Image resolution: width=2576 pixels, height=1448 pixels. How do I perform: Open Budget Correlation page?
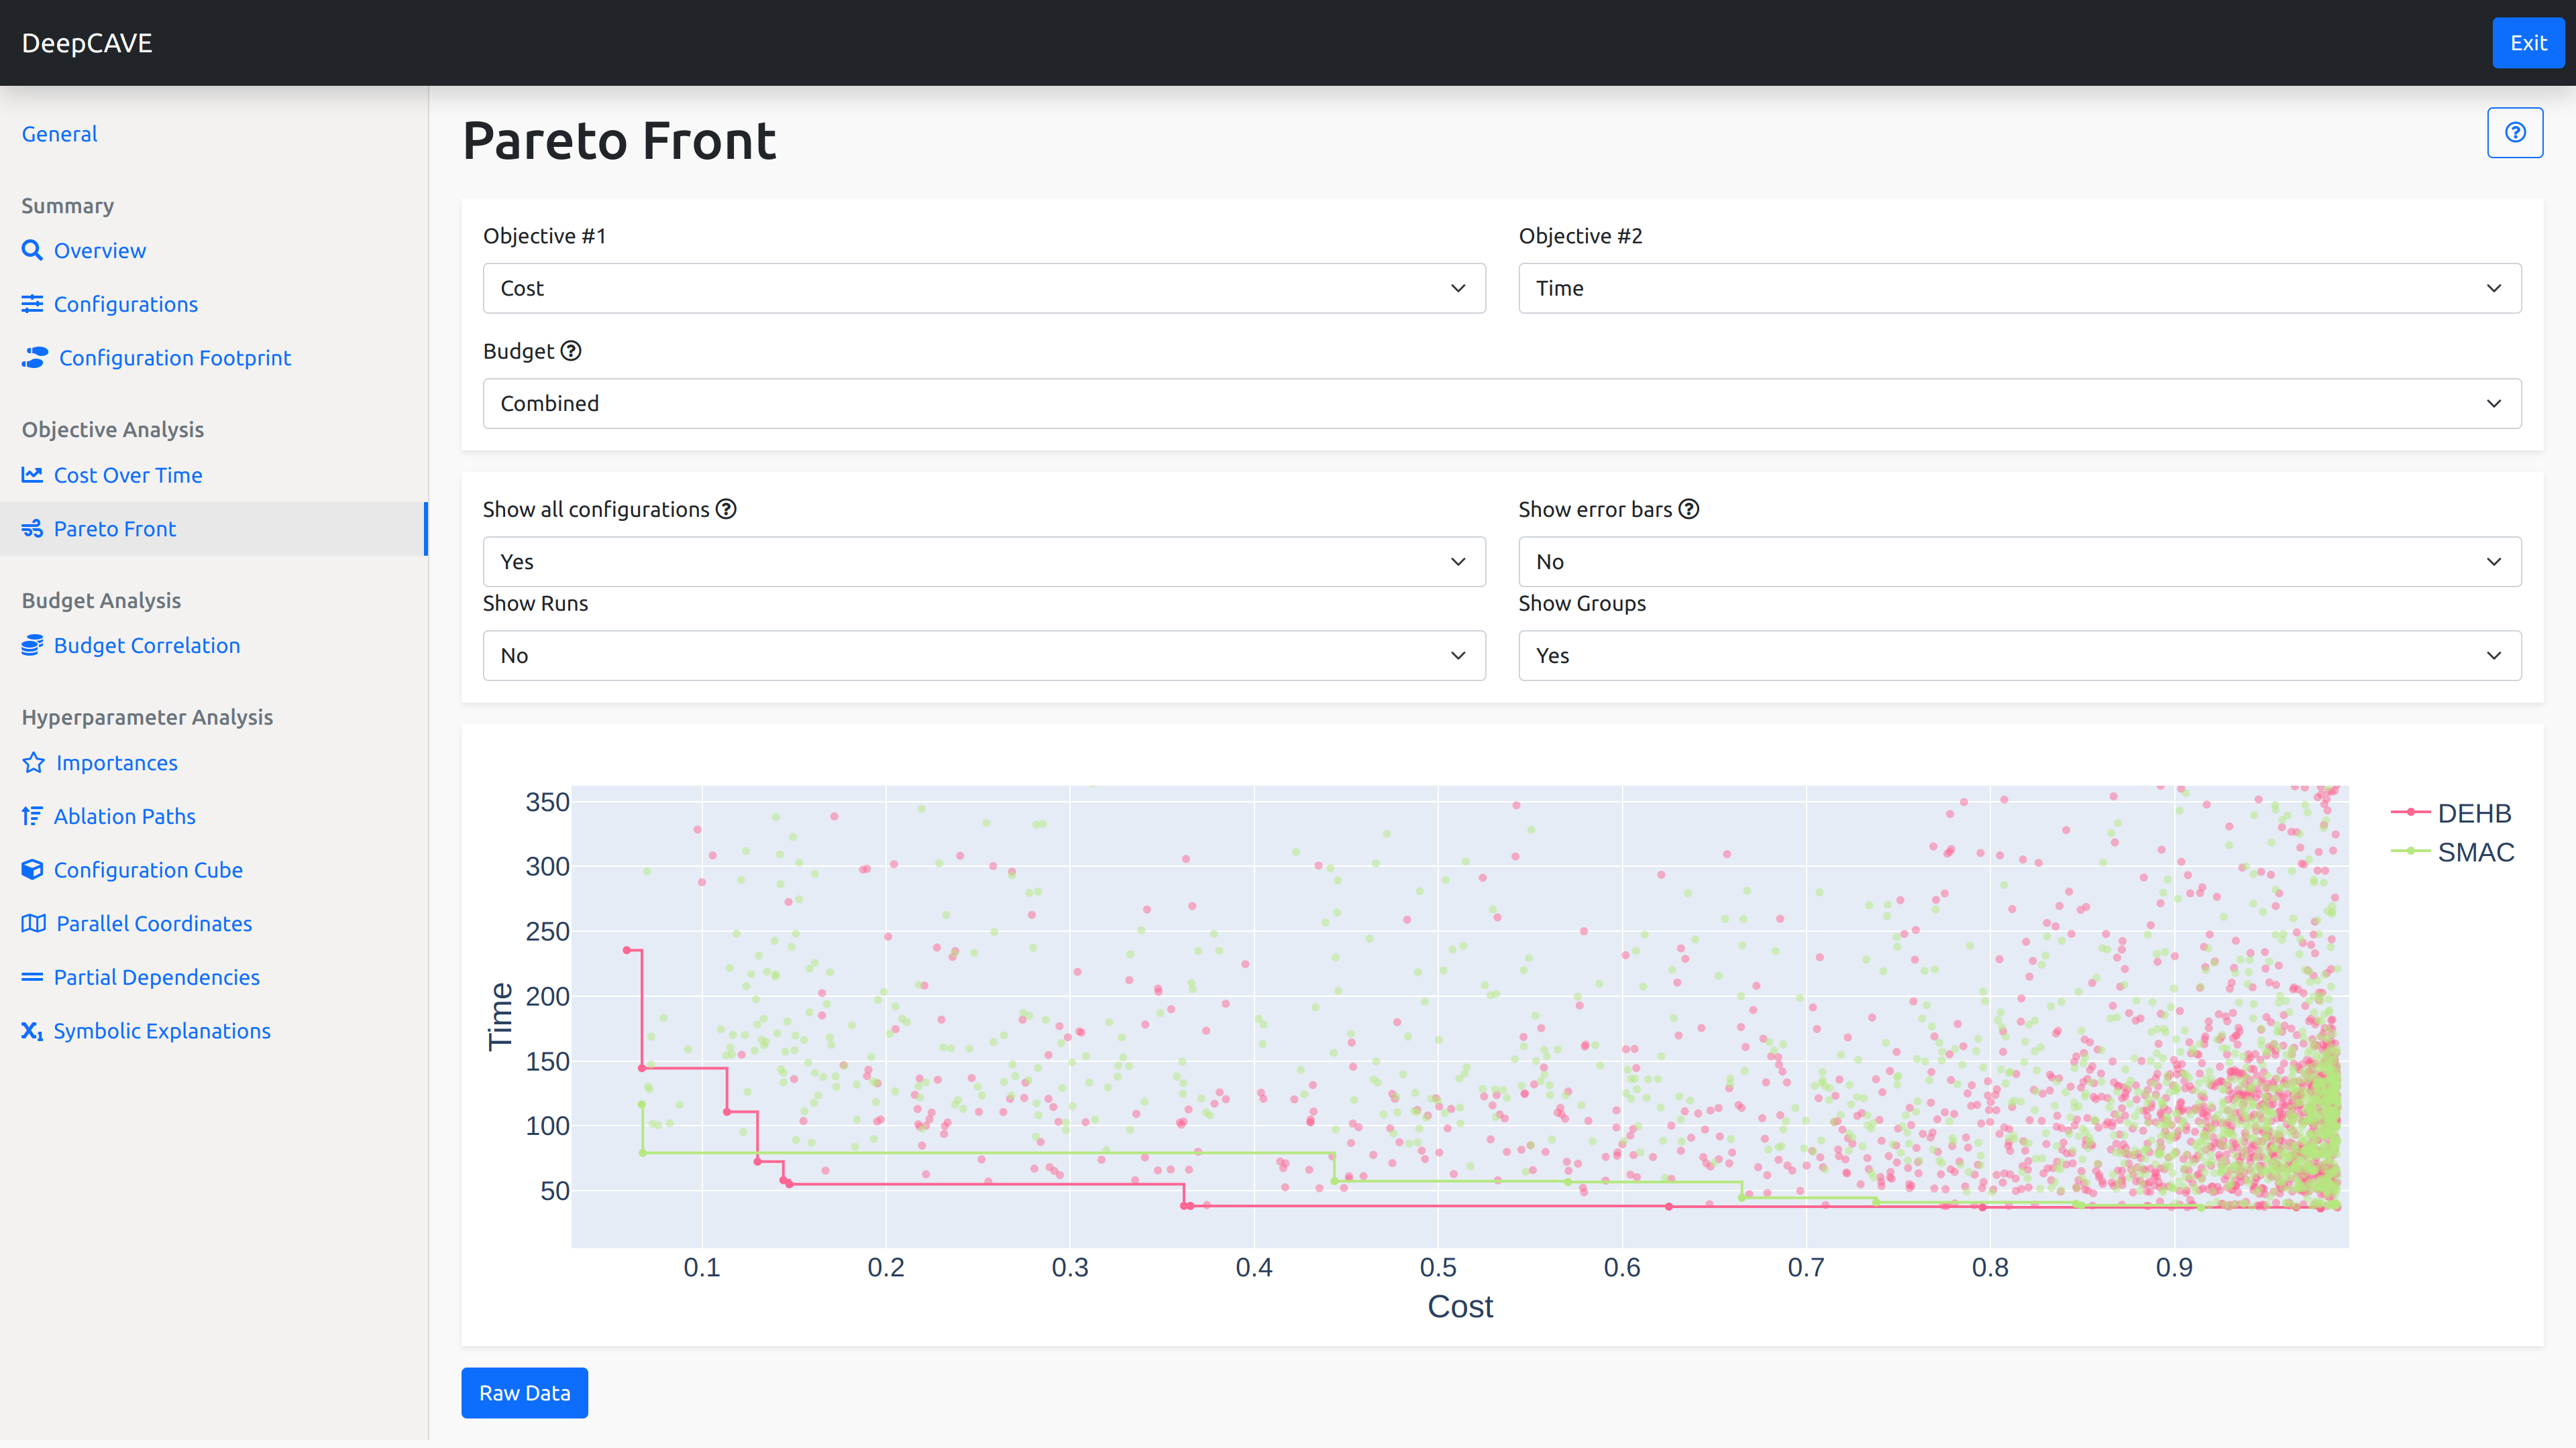point(147,644)
